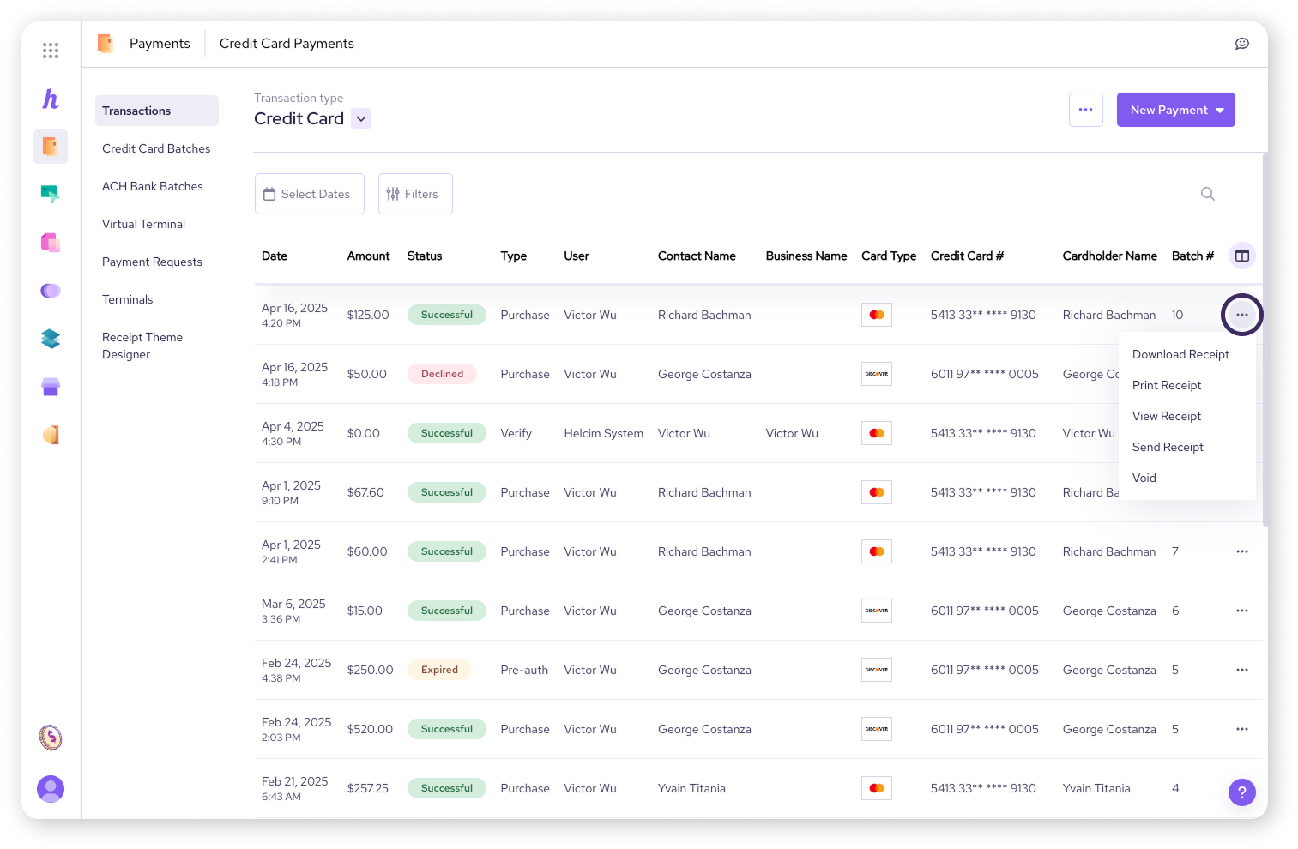This screenshot has height=849, width=1298.
Task: Click the top three-dots more options button
Action: coord(1085,110)
